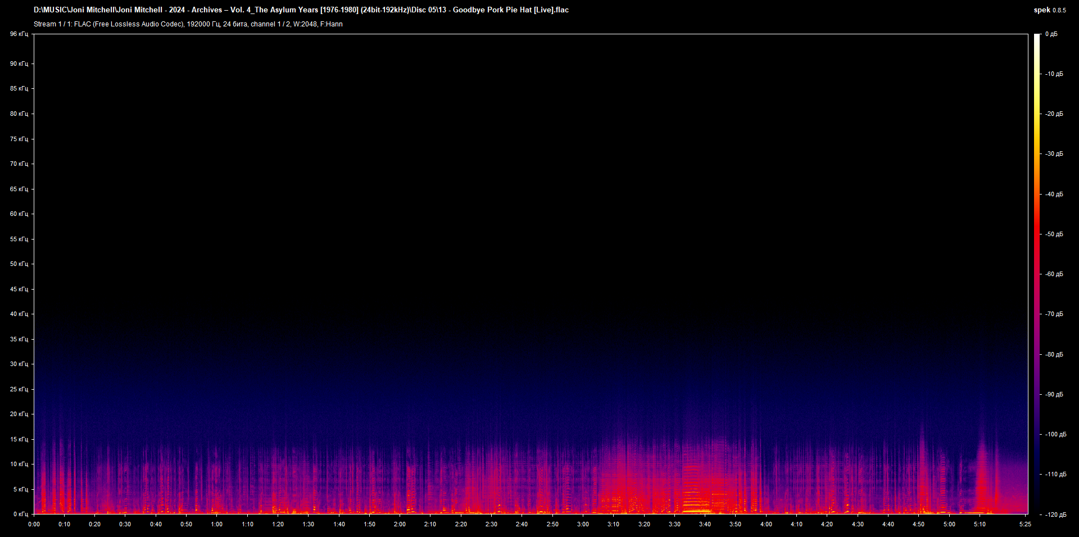Click the file path title text
Image resolution: width=1079 pixels, height=537 pixels.
(x=301, y=10)
